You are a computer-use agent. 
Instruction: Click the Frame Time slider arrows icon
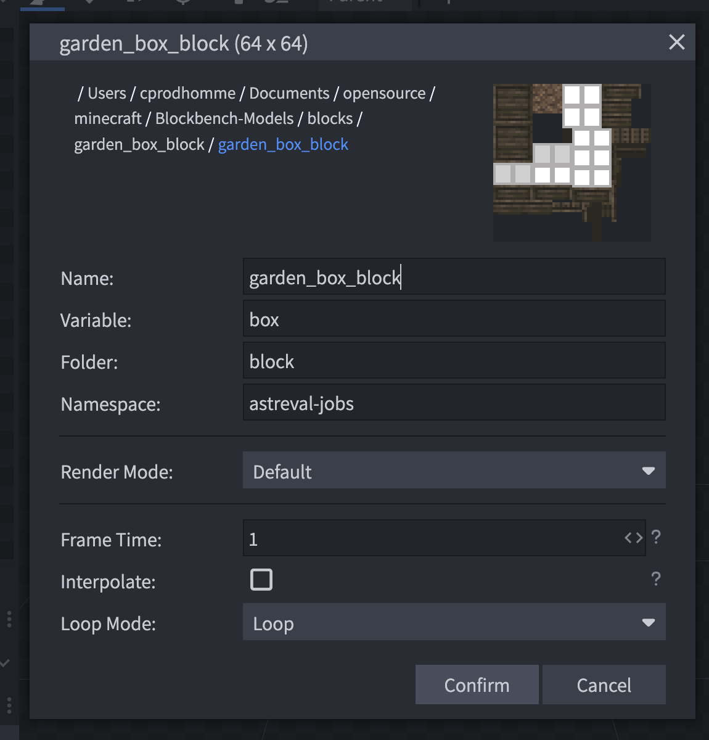(633, 538)
